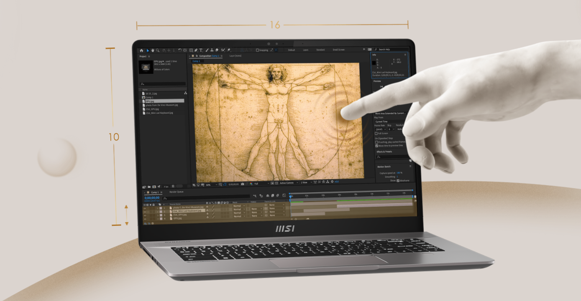Click the color channels icon under the viewer
This screenshot has height=301, width=581.
coord(251,183)
